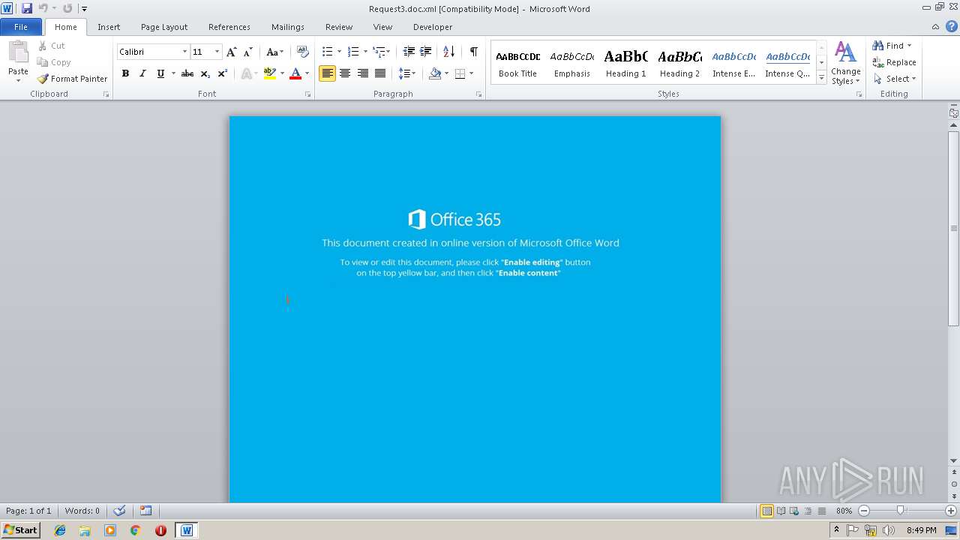Screen dimensions: 960x540
Task: Click the Grow Font icon
Action: point(232,52)
